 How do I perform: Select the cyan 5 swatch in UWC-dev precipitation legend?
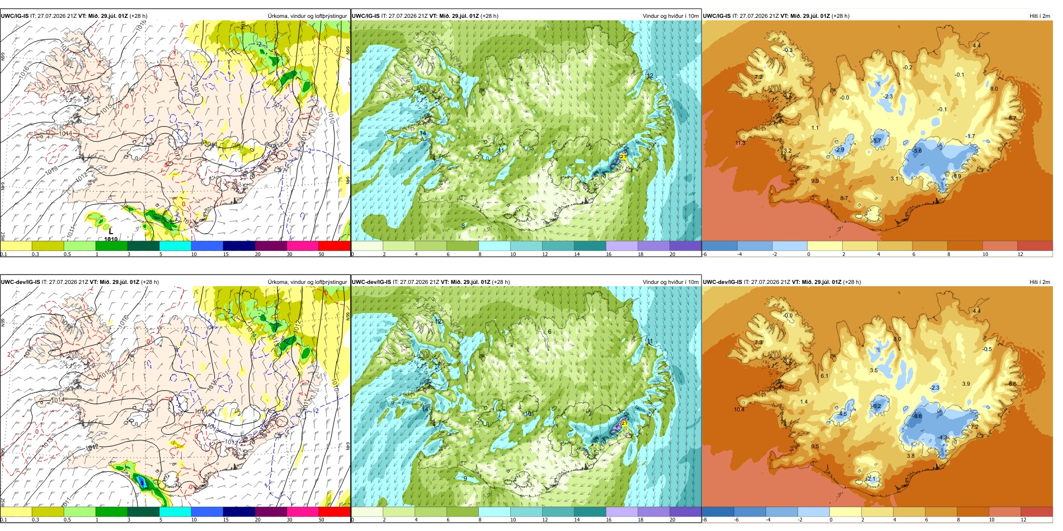point(175,511)
